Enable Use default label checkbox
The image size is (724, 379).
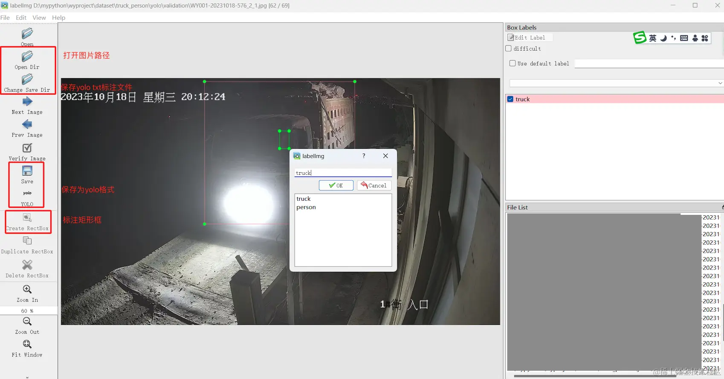click(x=513, y=63)
